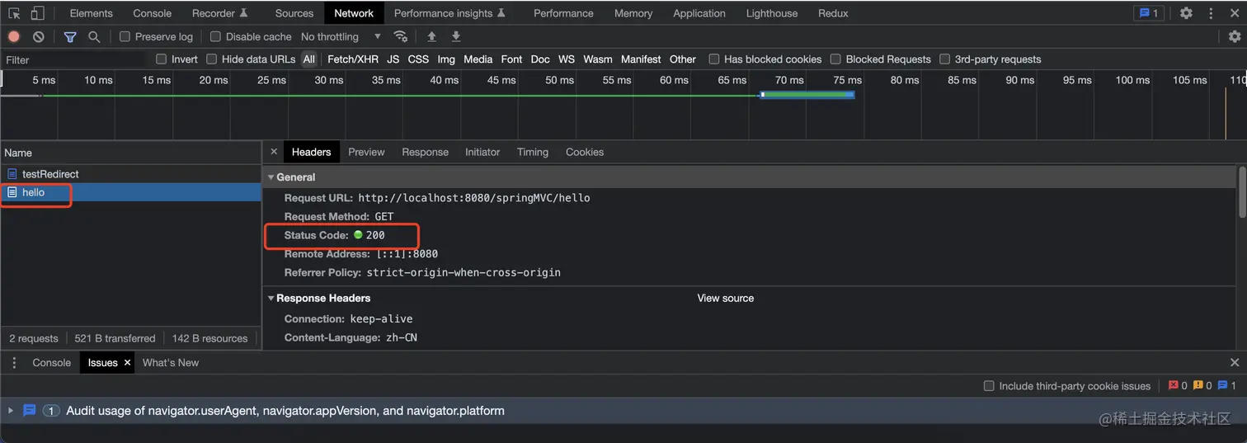Screen dimensions: 1247x443
Task: Open the Performance insights tab
Action: pos(450,13)
